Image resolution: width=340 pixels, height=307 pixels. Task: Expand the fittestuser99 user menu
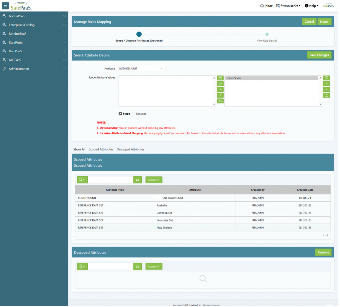click(x=288, y=6)
